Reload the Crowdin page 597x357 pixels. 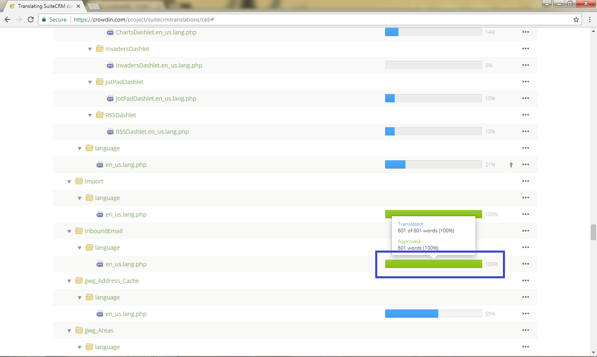point(31,19)
